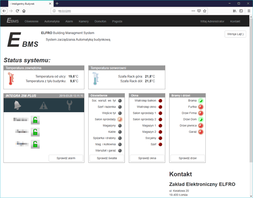Click the wrench service icon in INTEGRA panel
Image resolution: width=253 pixels, height=198 pixels.
click(x=70, y=105)
